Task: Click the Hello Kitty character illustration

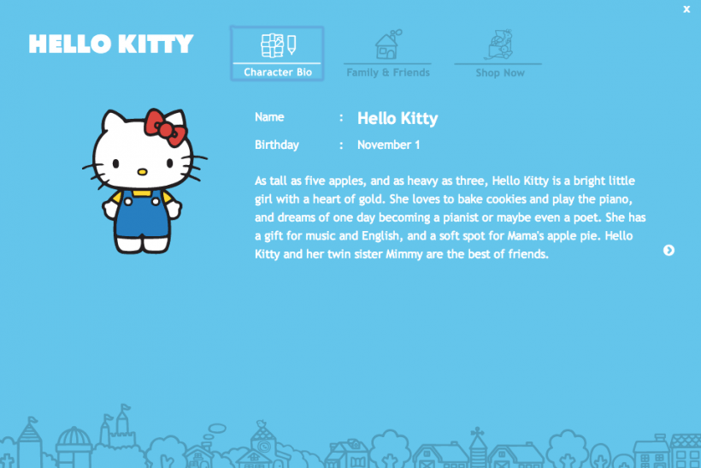Action: pos(144,181)
